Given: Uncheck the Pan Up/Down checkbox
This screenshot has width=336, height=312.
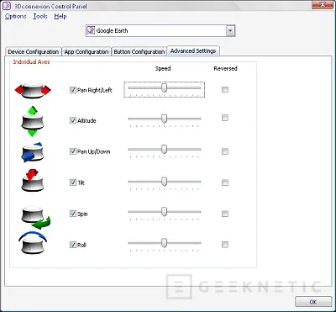Looking at the screenshot, I should [73, 151].
